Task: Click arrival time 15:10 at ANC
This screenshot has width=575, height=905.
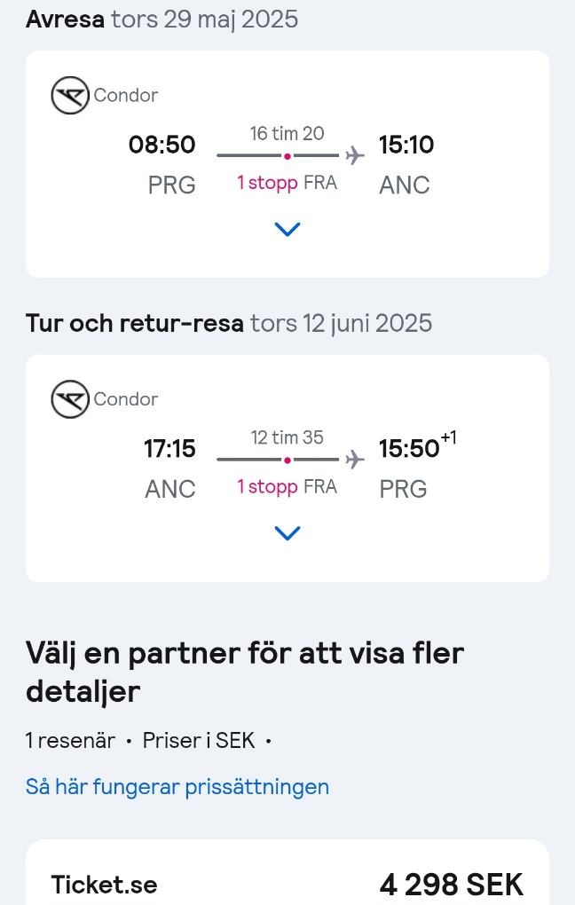Action: tap(406, 145)
